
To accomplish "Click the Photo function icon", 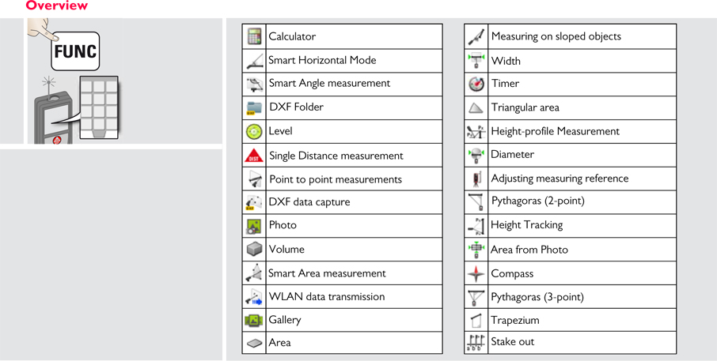I will coord(254,226).
